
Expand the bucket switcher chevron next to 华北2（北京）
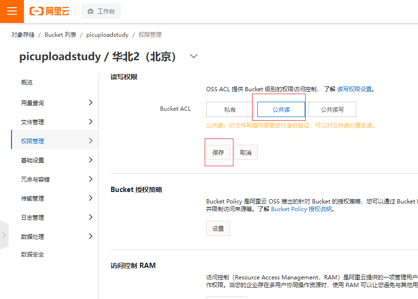194,56
